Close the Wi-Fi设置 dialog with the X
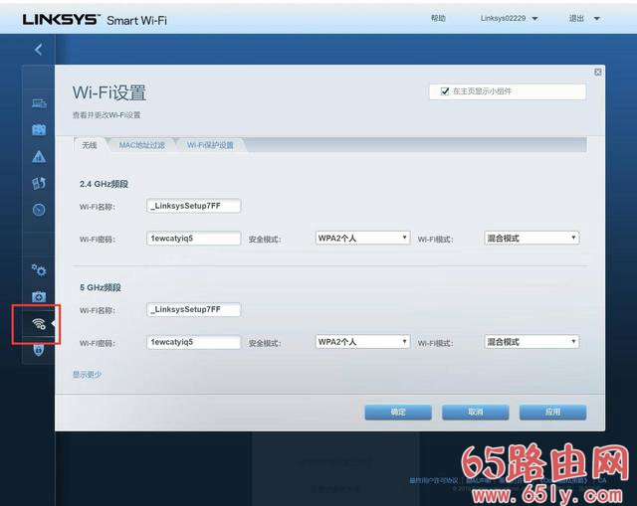 tap(597, 72)
